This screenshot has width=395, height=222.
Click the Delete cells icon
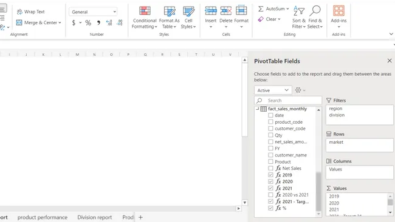226,11
